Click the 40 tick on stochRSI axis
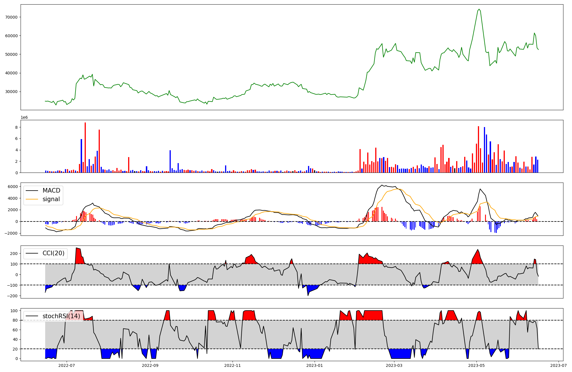Viewport: 572px width, 372px height. [15, 340]
